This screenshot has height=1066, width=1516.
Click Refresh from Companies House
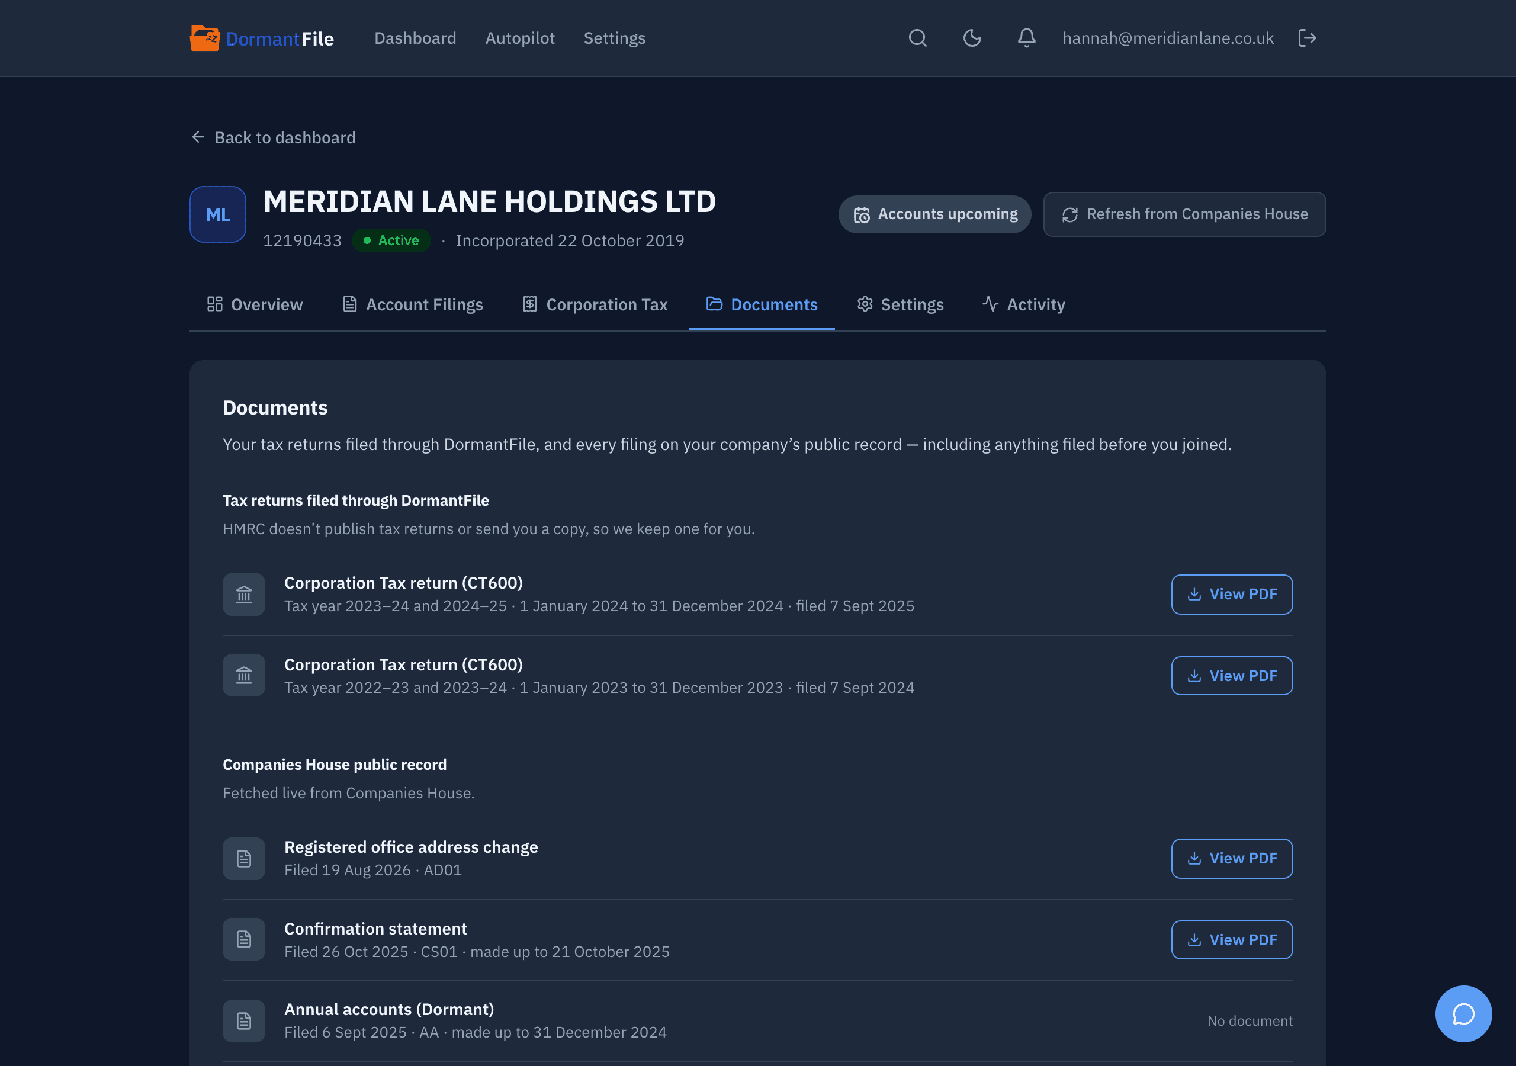tap(1184, 214)
